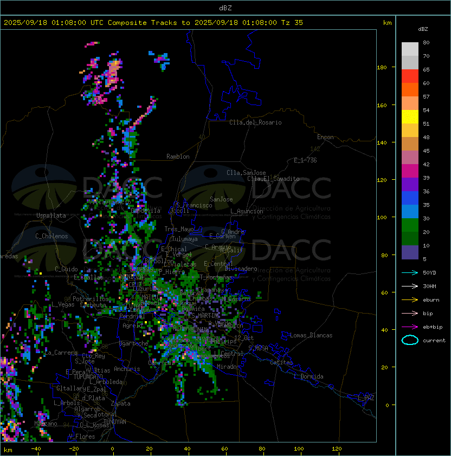Pick the gold 48-51 dBZ swatch
This screenshot has height=456, width=451.
[410, 131]
